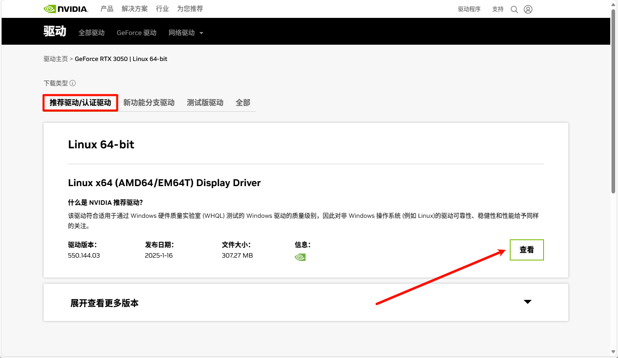This screenshot has height=358, width=618.
Task: Select the 推荐驱动/认证驱动 tab
Action: tap(80, 103)
